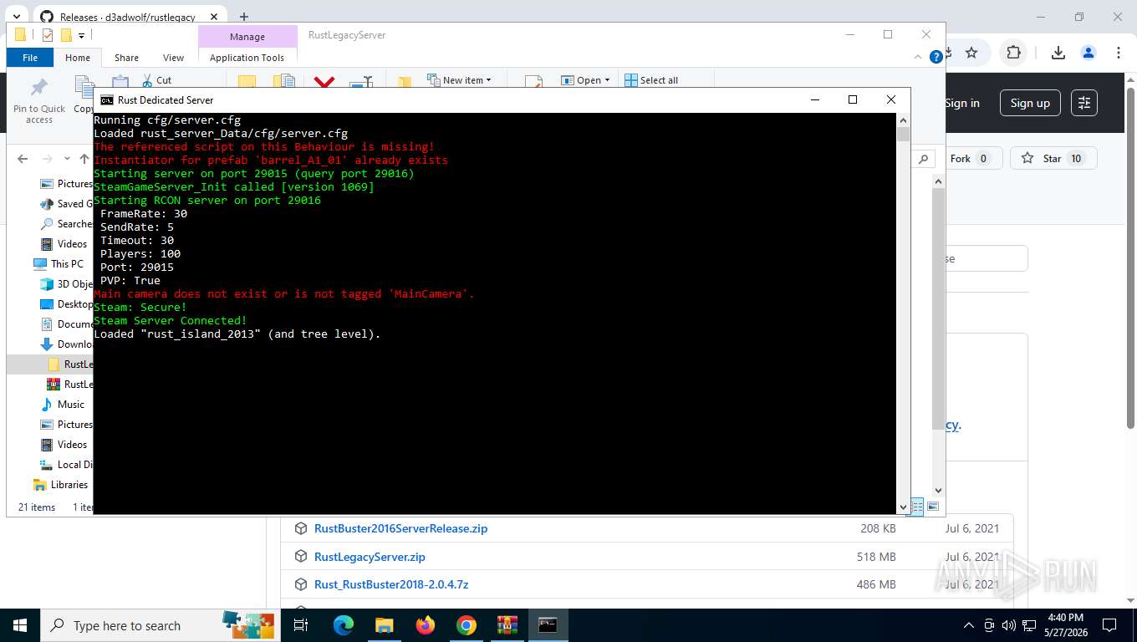Screen dimensions: 1137x642
Task: Click the taskbar search box
Action: 161,625
